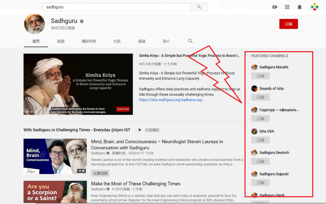Switch to the 频道 channels tab
This screenshot has height=204, width=326.
(x=142, y=41)
